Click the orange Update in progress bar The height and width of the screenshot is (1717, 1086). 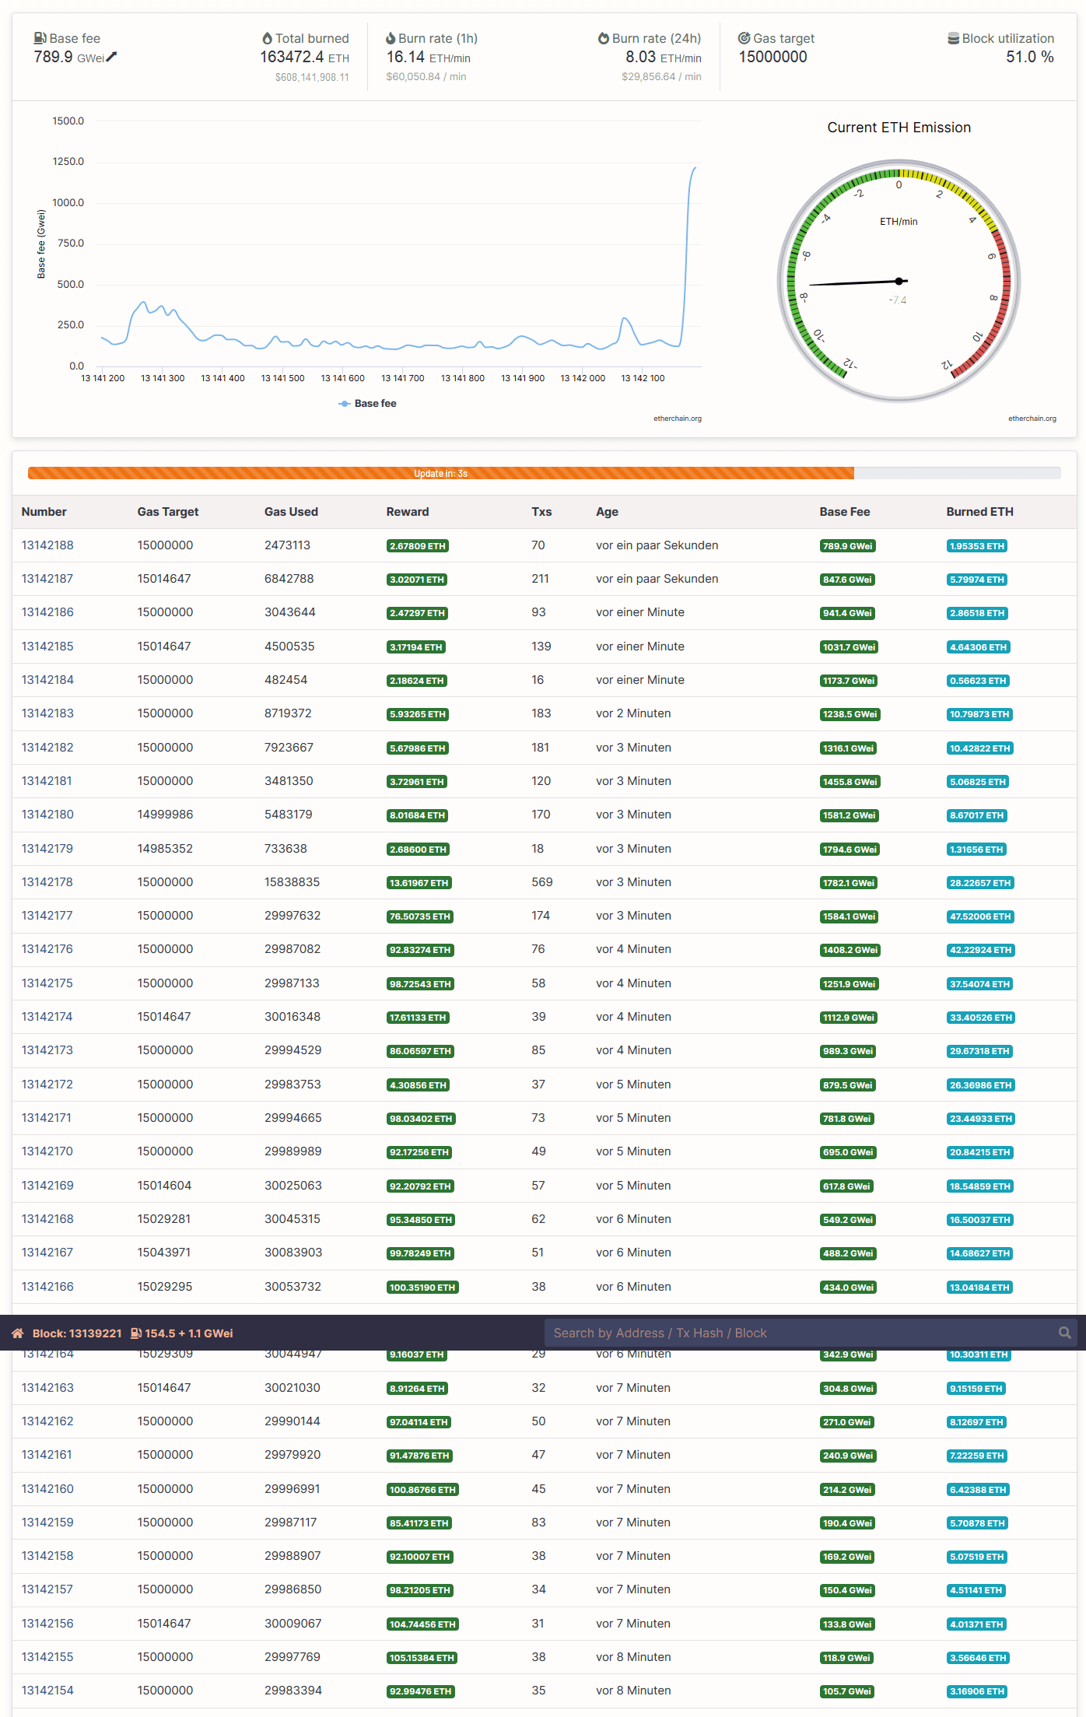click(x=441, y=473)
